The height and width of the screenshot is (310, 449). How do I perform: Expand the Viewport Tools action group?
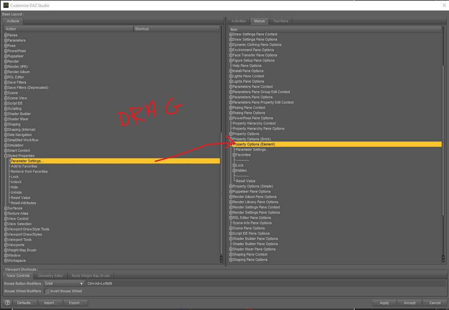point(6,239)
